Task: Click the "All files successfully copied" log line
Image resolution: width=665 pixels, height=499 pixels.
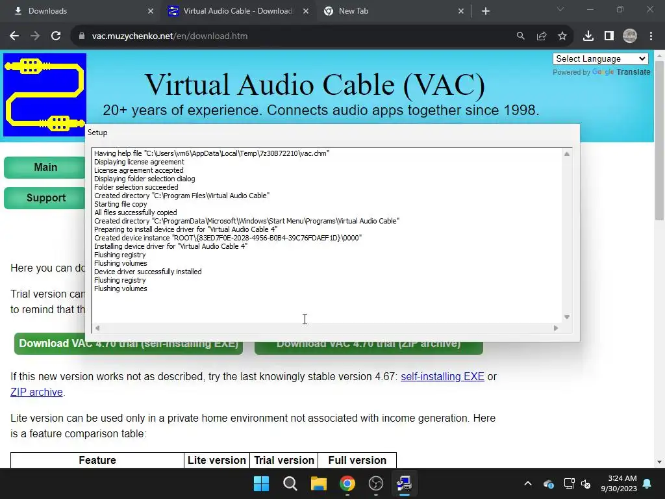Action: [x=136, y=212]
